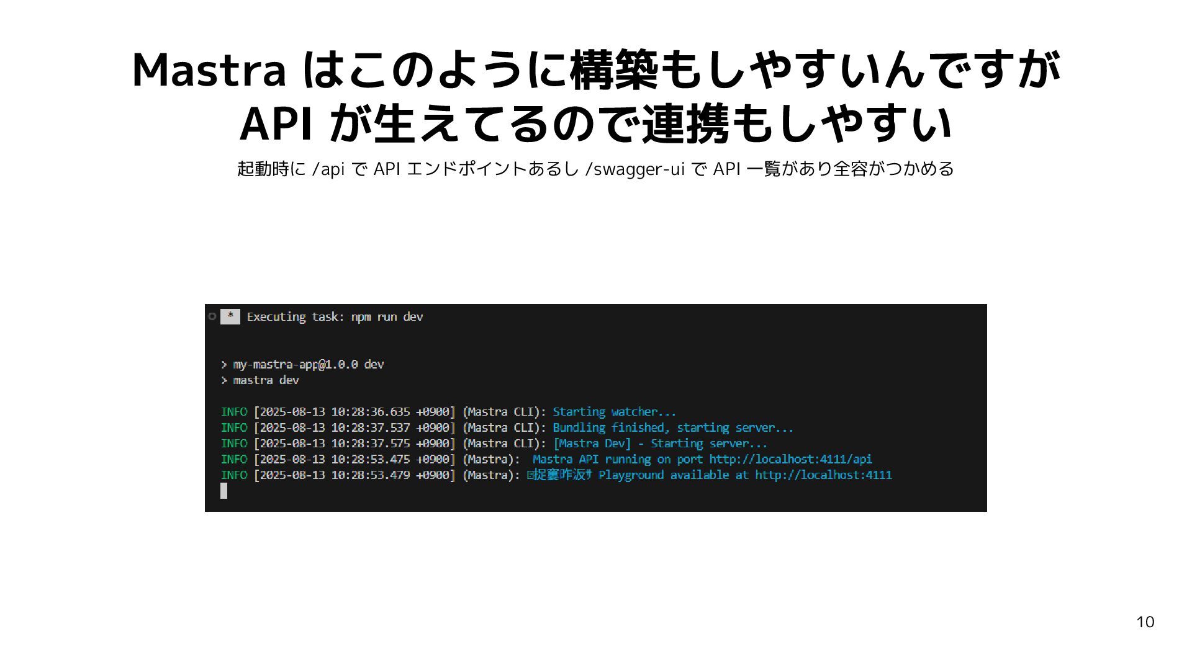Image resolution: width=1192 pixels, height=670 pixels.
Task: Click 'Bundling finished, starting server...' message
Action: (x=673, y=428)
